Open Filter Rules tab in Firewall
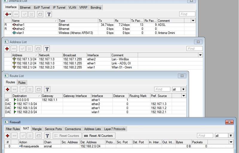The width and height of the screenshot is (239, 153). tap(13, 129)
